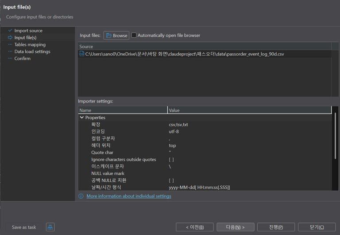Go to Import source step
340x235 pixels.
coord(28,31)
